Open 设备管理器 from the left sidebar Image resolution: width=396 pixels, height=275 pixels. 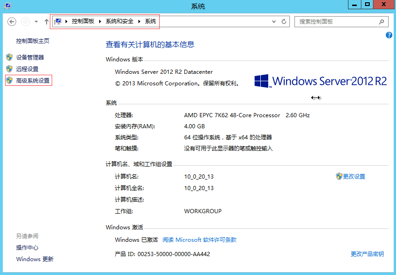30,57
